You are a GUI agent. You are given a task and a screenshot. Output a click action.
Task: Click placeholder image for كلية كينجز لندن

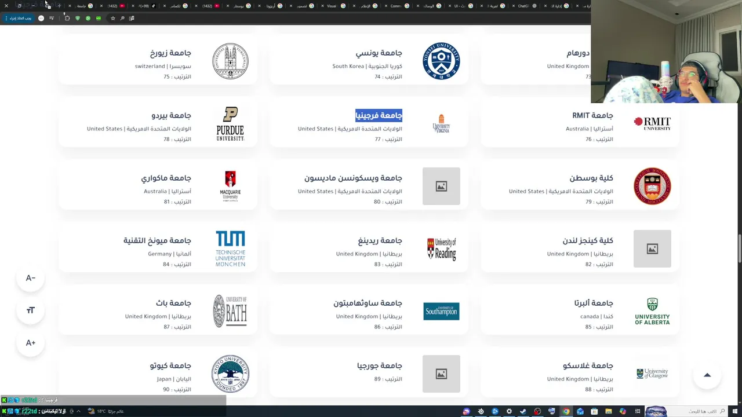(x=652, y=248)
